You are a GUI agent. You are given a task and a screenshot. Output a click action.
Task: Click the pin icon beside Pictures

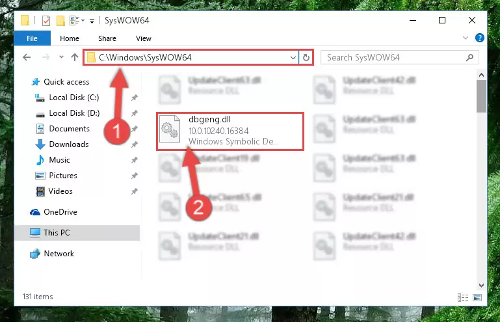134,176
